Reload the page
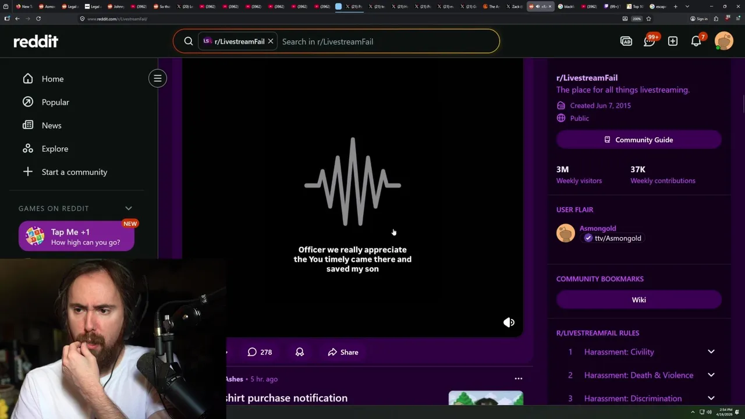 pos(38,19)
